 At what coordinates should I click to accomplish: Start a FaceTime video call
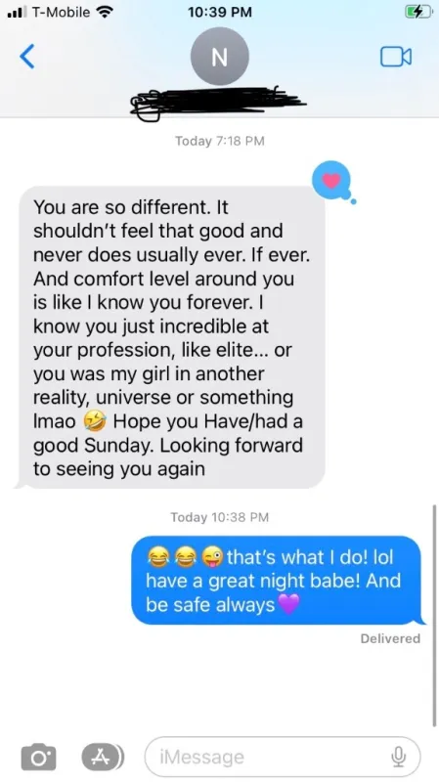[x=396, y=57]
